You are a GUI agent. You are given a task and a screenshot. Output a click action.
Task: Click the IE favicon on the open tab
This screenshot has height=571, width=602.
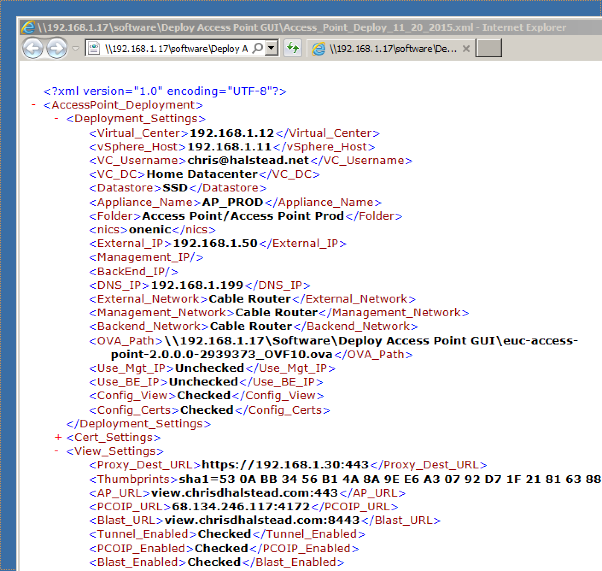(319, 49)
